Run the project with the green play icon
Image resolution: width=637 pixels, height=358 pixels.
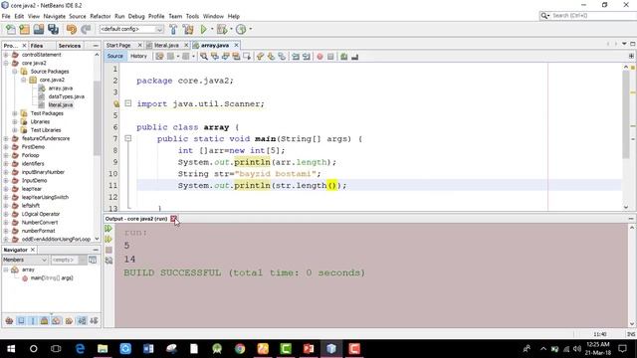pos(203,29)
